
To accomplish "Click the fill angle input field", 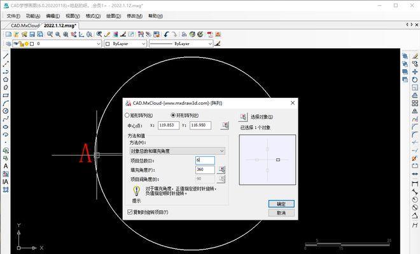I will 205,170.
